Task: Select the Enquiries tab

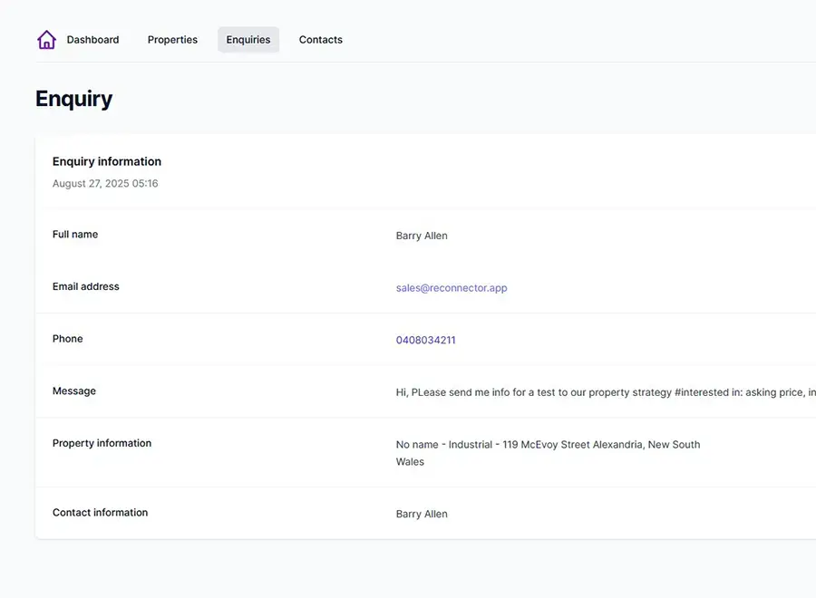Action: coord(248,40)
